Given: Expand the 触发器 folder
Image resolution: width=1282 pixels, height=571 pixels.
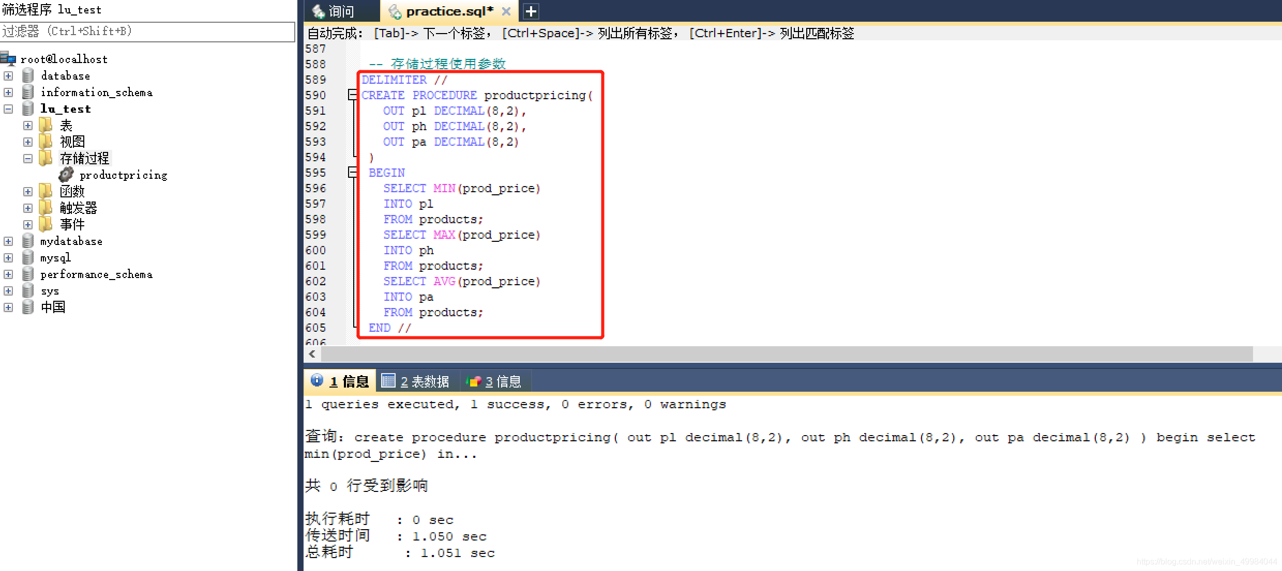Looking at the screenshot, I should (28, 208).
